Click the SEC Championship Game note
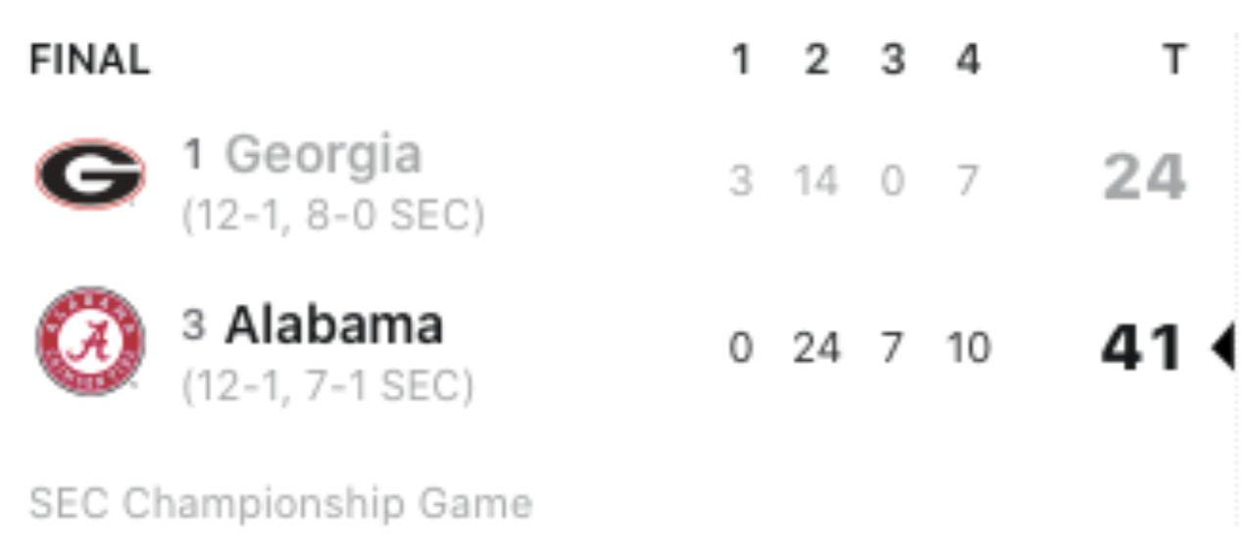 point(281,504)
